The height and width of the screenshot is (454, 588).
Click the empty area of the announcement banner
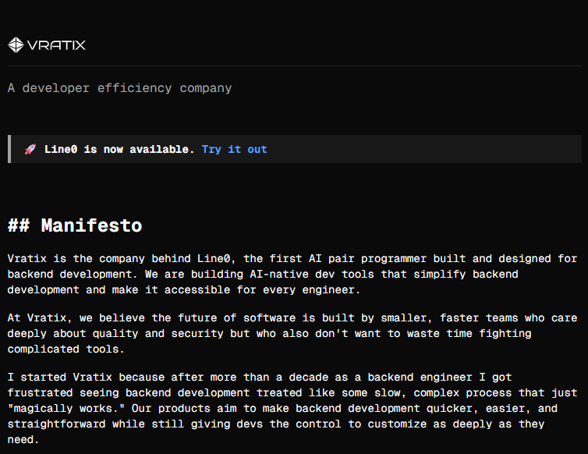click(x=423, y=149)
